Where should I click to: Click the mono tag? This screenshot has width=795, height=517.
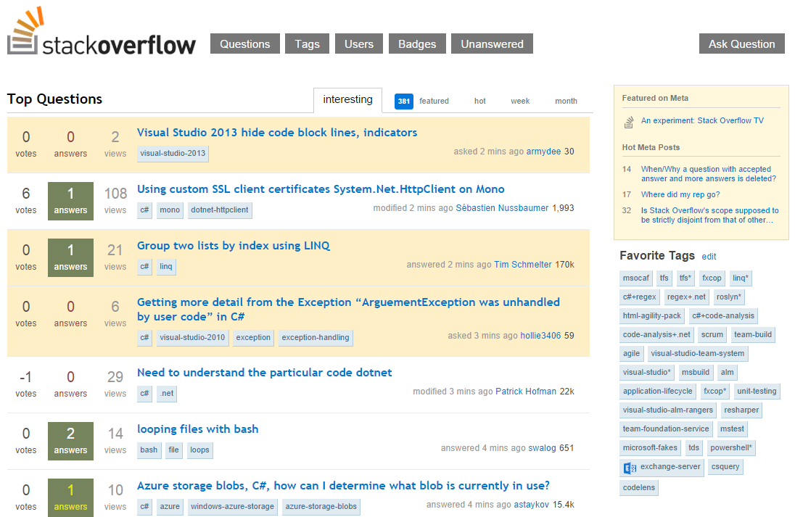point(170,210)
